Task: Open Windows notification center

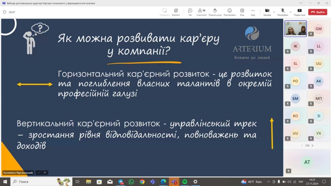Action: tap(324, 182)
